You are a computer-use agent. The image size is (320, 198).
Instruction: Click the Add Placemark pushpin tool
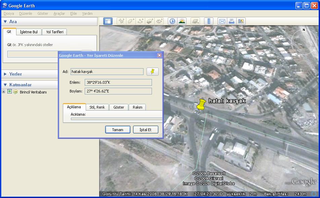coord(121,21)
